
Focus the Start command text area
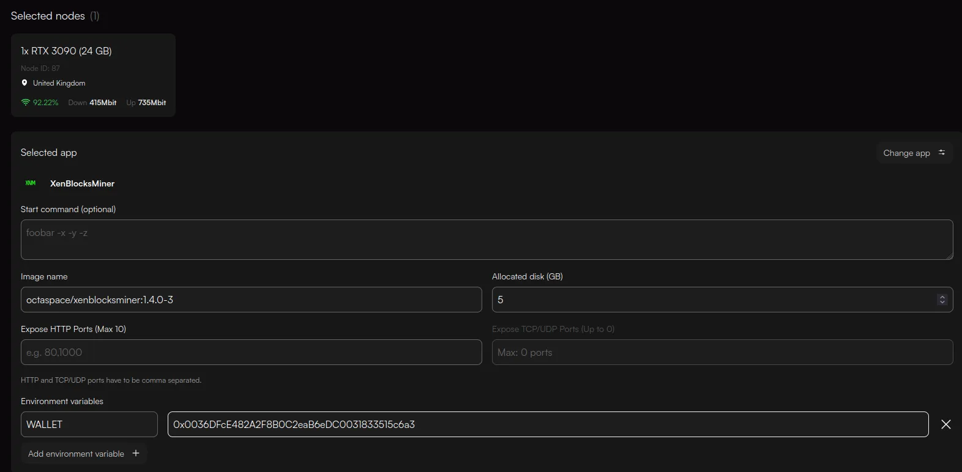(x=487, y=240)
